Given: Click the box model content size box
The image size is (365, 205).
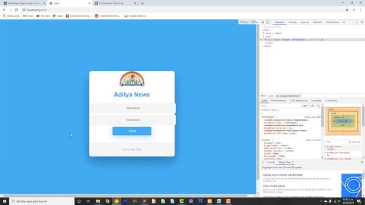Looking at the screenshot, I should pos(343,121).
